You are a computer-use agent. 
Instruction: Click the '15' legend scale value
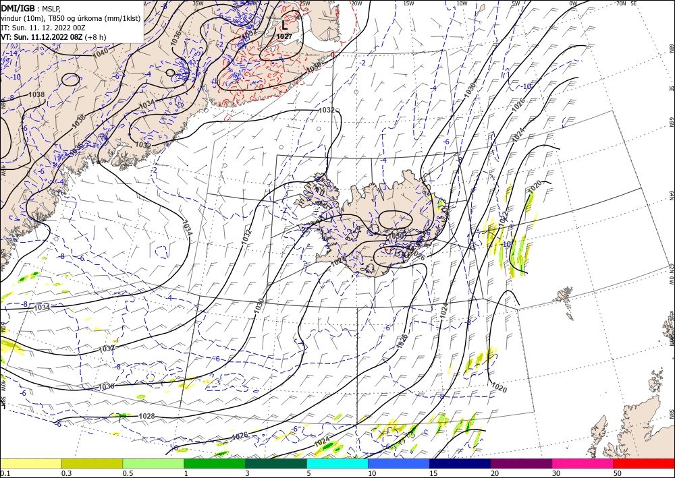[x=433, y=473]
